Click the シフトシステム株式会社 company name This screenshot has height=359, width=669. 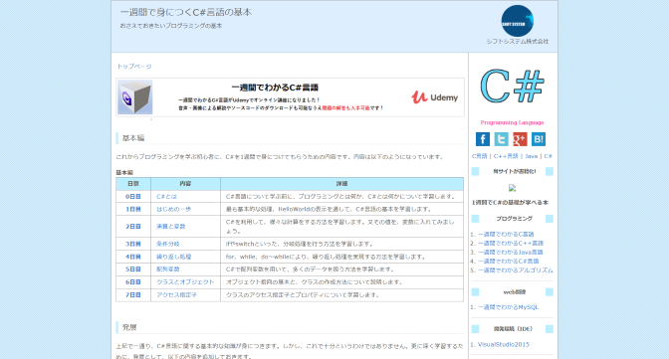point(518,42)
